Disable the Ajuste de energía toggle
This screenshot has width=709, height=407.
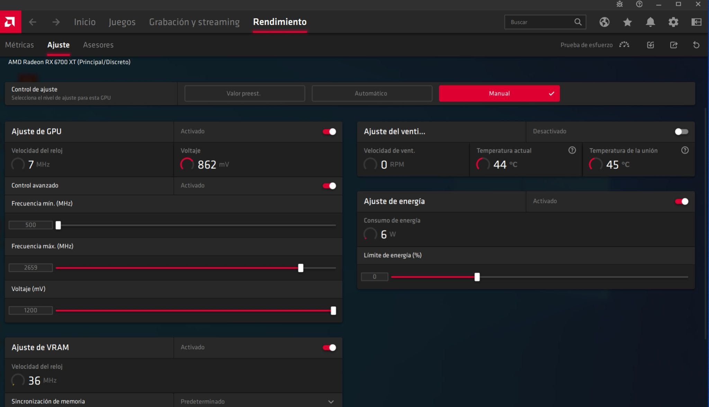[x=682, y=201]
